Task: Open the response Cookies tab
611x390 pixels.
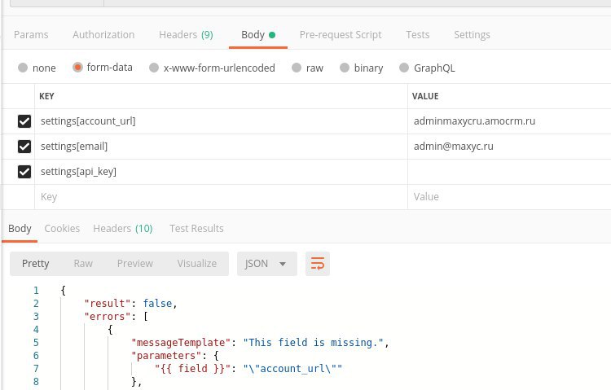Action: pos(62,228)
